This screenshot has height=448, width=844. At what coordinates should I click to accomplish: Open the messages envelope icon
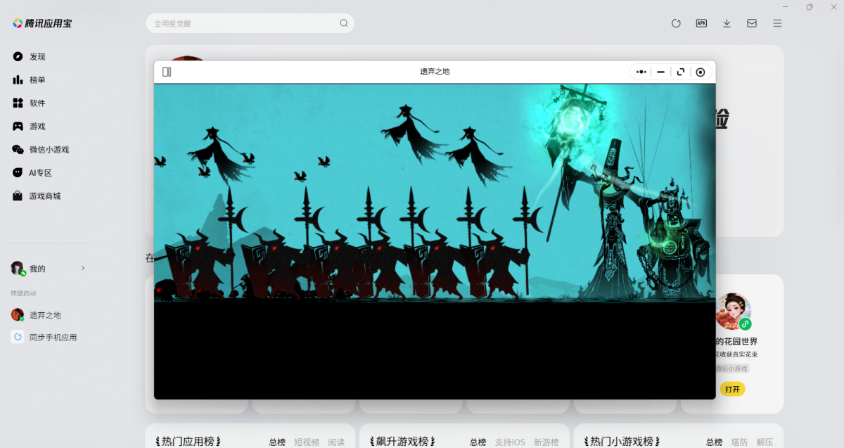pyautogui.click(x=752, y=23)
